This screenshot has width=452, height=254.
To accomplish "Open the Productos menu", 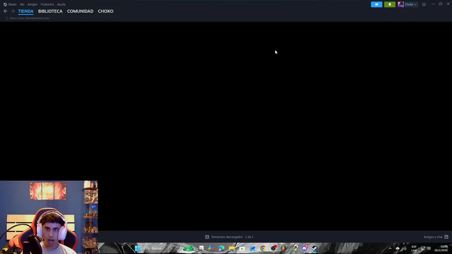I will pyautogui.click(x=47, y=4).
